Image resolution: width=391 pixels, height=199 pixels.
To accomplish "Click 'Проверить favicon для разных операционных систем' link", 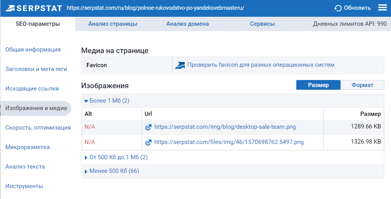I will click(x=261, y=65).
